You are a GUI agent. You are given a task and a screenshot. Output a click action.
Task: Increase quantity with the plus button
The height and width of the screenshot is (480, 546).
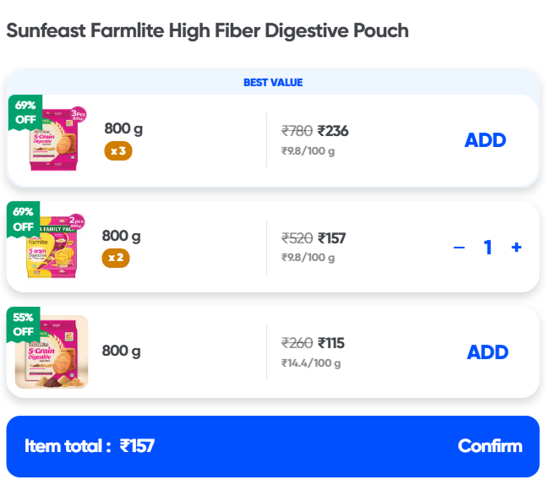516,248
